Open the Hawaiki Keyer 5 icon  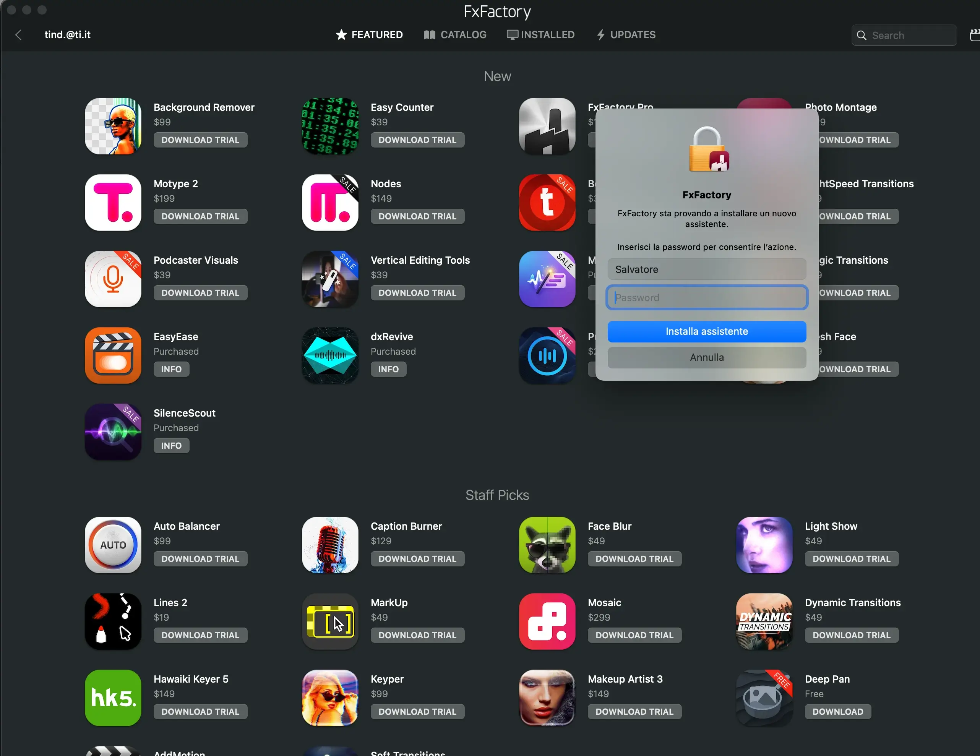113,698
